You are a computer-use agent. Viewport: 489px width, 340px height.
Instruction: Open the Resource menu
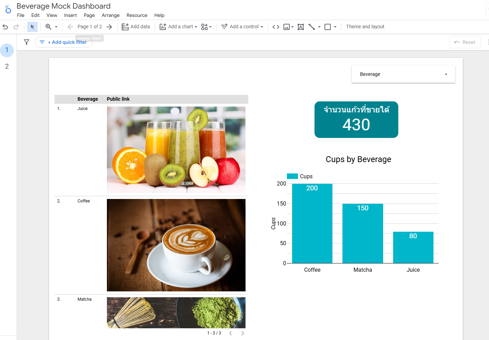[137, 15]
